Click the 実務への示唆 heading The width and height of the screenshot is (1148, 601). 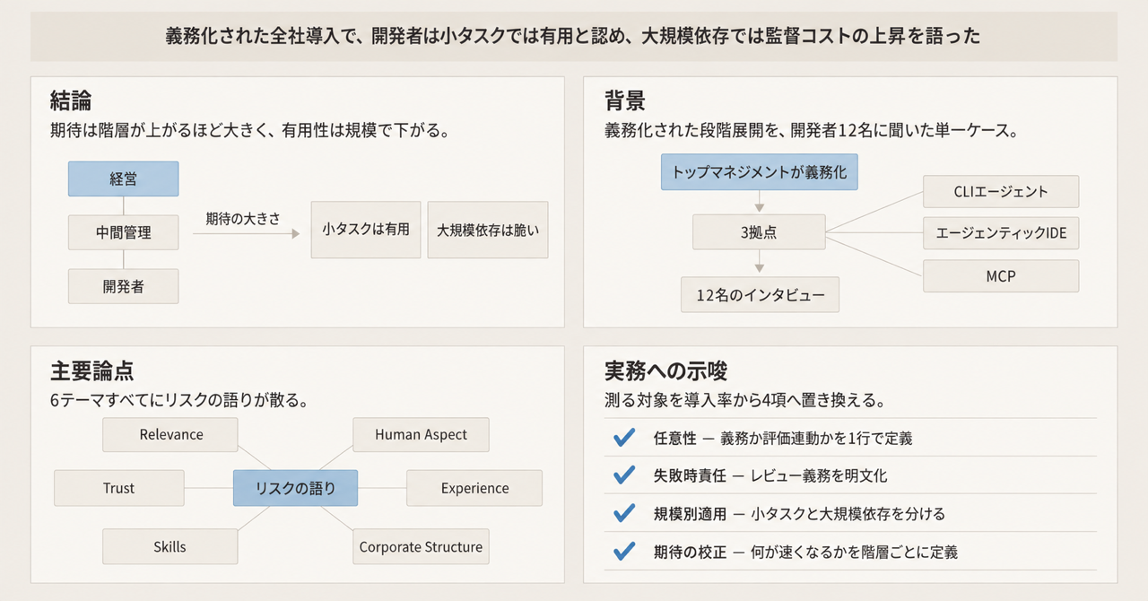click(x=666, y=370)
